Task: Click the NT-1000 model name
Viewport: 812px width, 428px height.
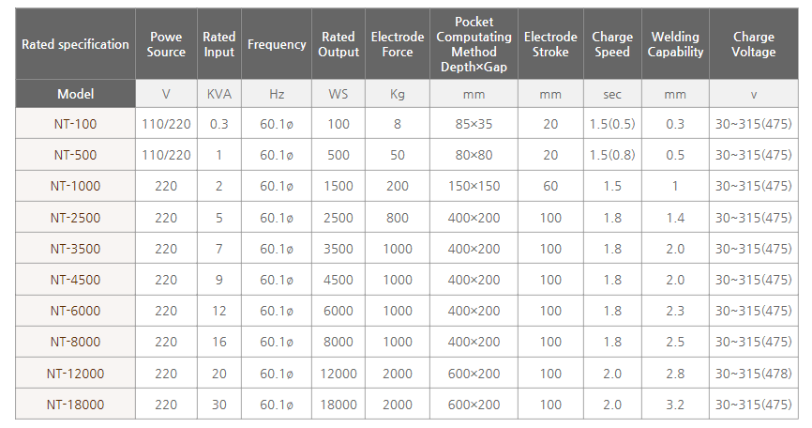Action: [76, 186]
